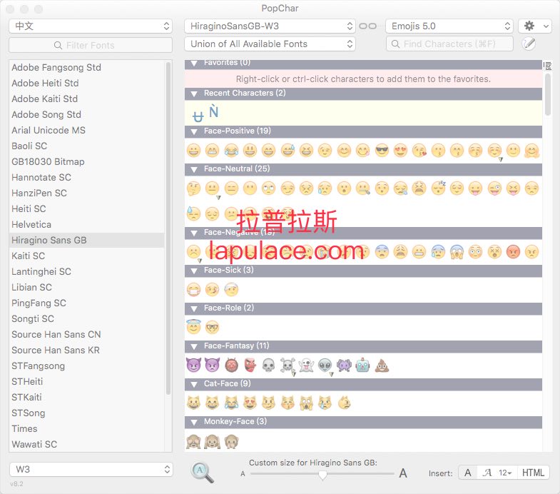Select Wawati SC font
The image size is (560, 494).
(x=34, y=444)
